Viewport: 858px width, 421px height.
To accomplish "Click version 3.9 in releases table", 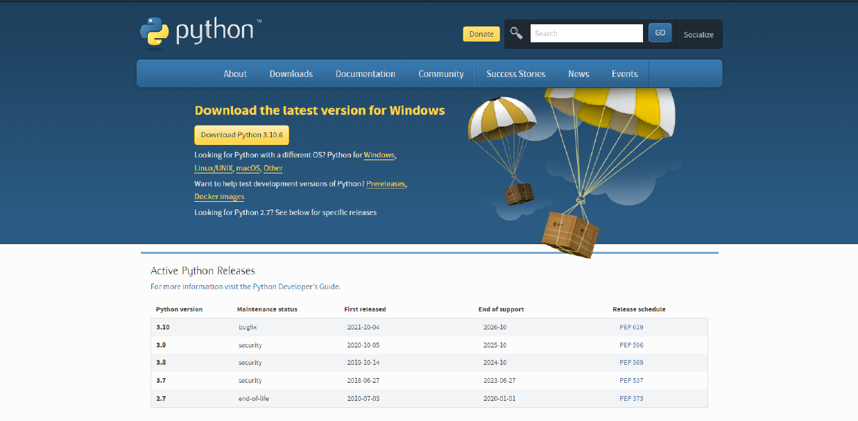I will click(161, 345).
